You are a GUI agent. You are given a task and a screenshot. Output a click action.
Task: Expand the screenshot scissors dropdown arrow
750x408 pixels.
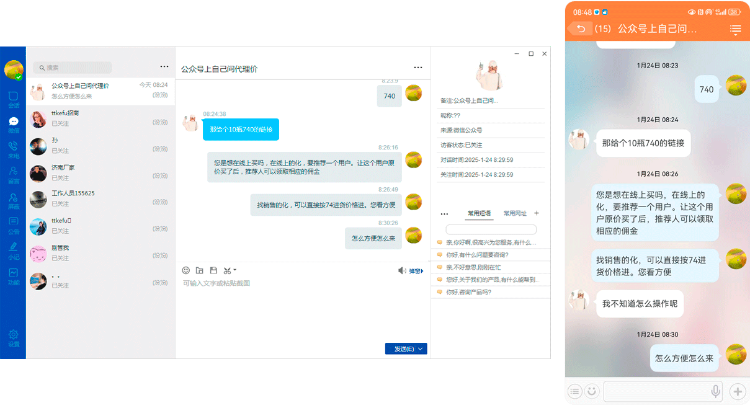[235, 270]
